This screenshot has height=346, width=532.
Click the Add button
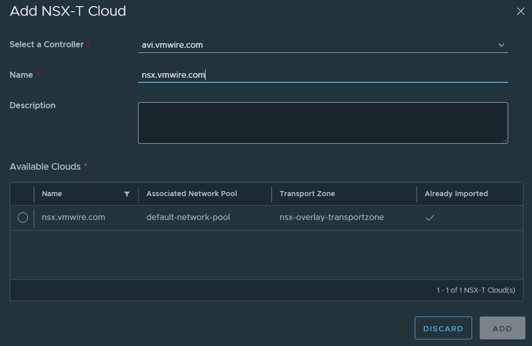(x=502, y=328)
